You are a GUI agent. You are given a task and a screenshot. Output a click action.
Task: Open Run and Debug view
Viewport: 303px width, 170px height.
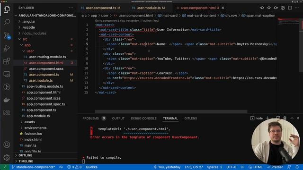click(7, 48)
